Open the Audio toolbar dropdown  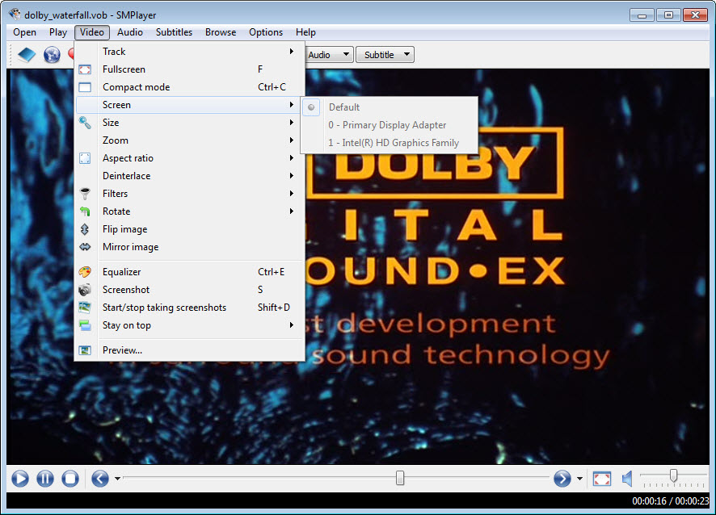pyautogui.click(x=329, y=55)
